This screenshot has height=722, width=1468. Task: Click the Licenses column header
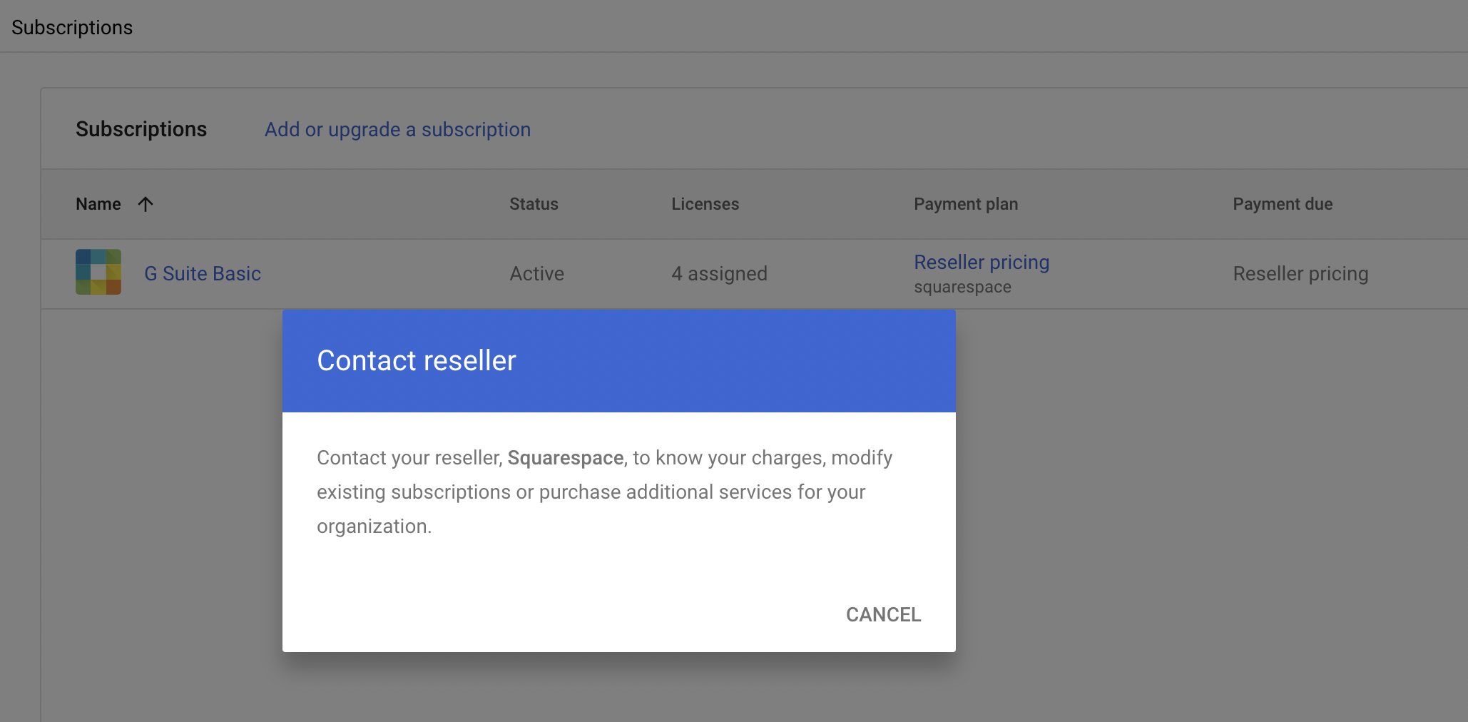(705, 204)
